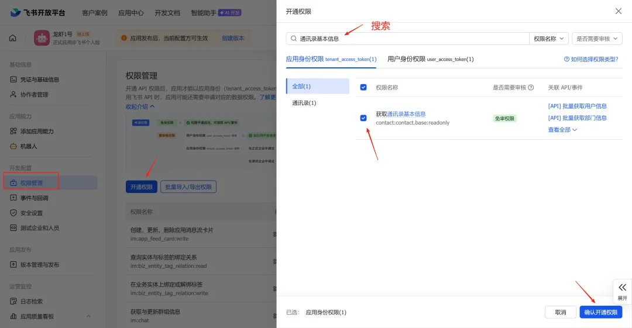The height and width of the screenshot is (328, 632).
Task: Click the 开通权限 blue button
Action: tap(142, 187)
